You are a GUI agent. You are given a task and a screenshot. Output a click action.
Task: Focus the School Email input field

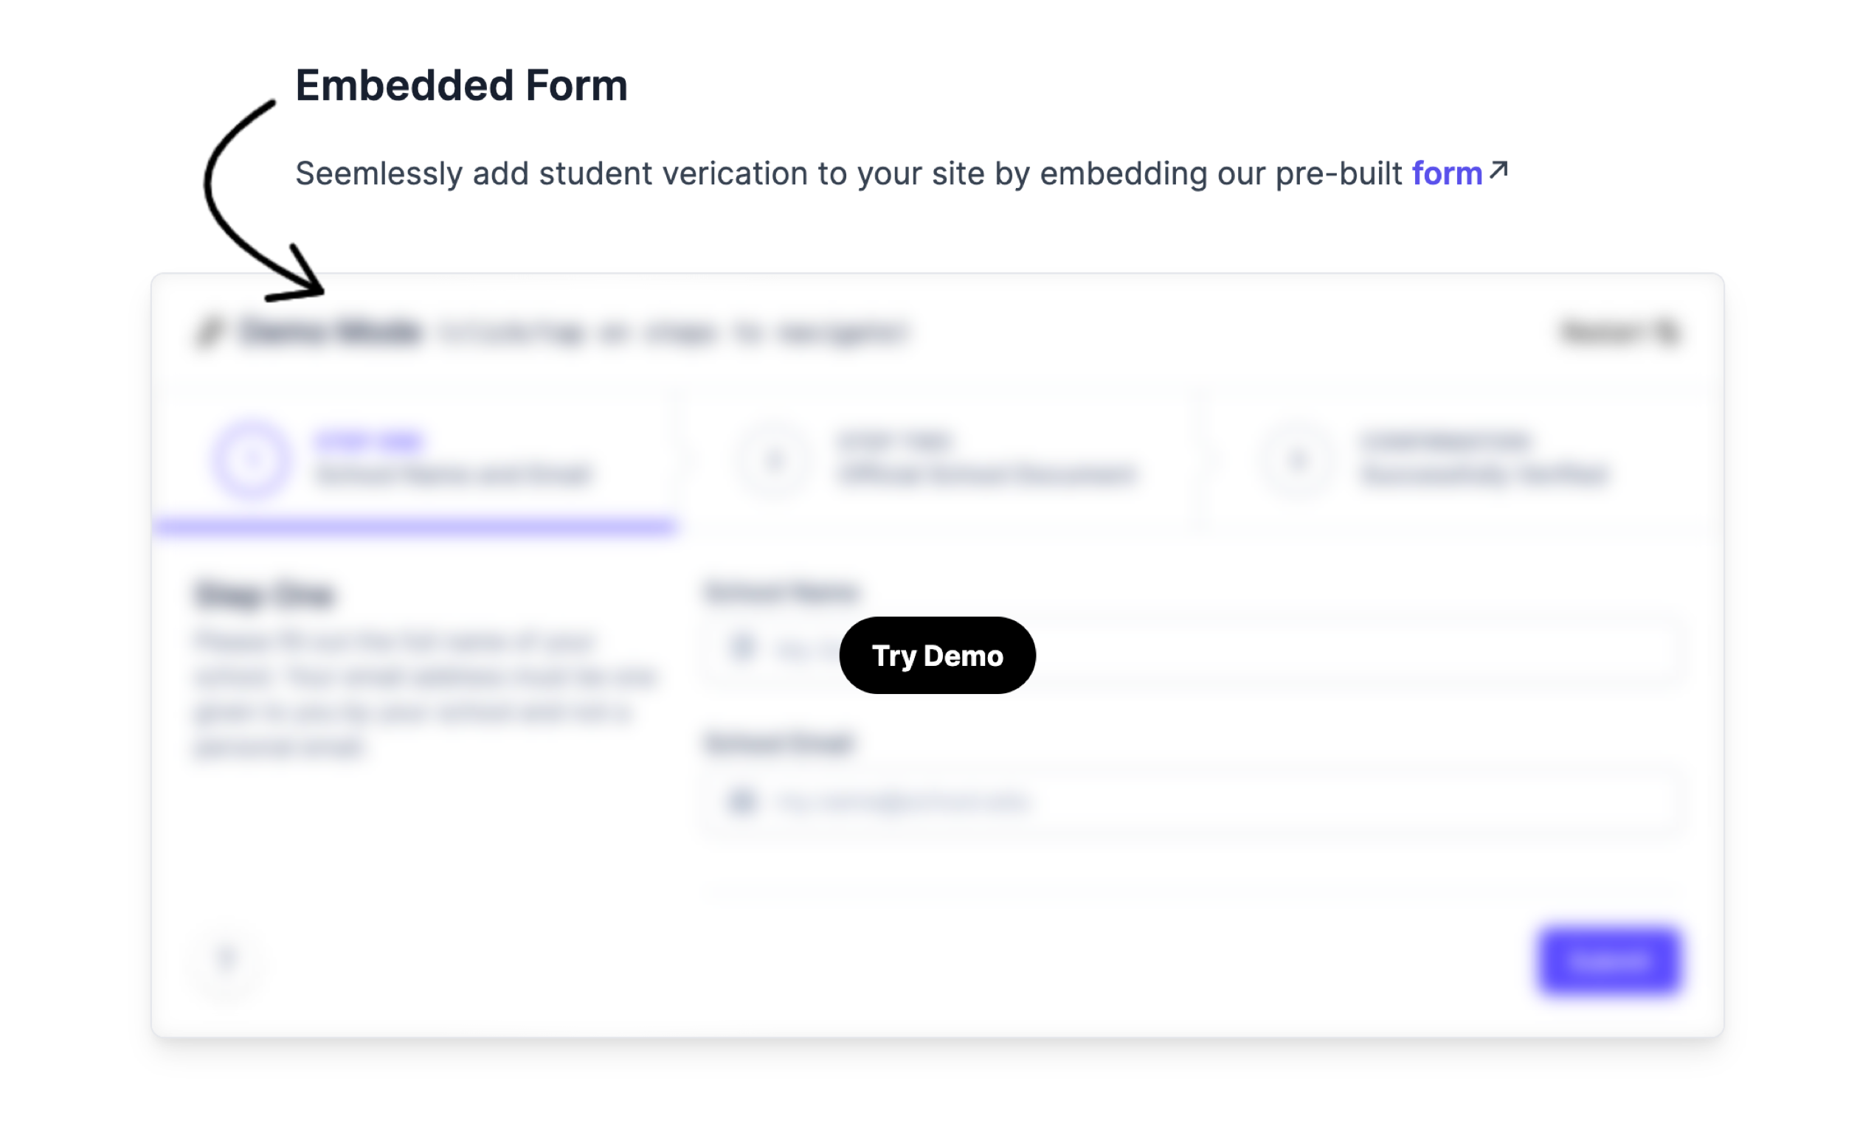click(x=1209, y=802)
